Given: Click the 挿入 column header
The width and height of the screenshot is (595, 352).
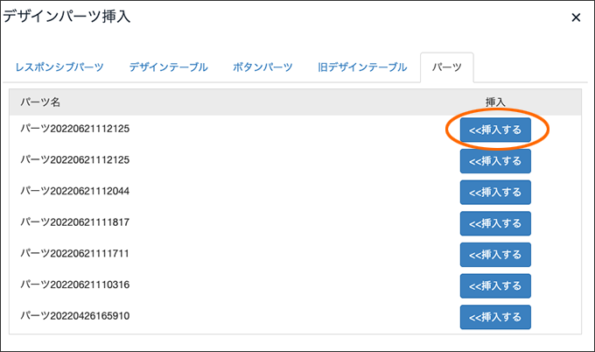Looking at the screenshot, I should [495, 102].
